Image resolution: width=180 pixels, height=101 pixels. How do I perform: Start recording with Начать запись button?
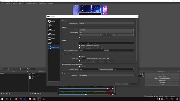(x=162, y=76)
